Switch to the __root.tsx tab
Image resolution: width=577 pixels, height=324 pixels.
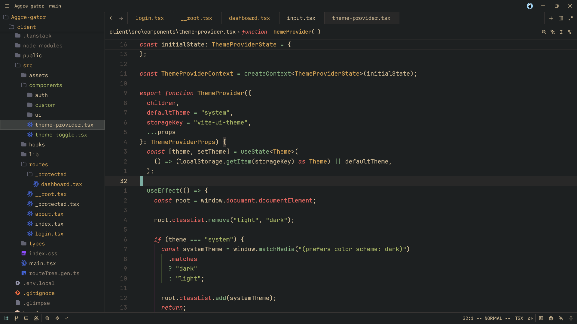197,18
